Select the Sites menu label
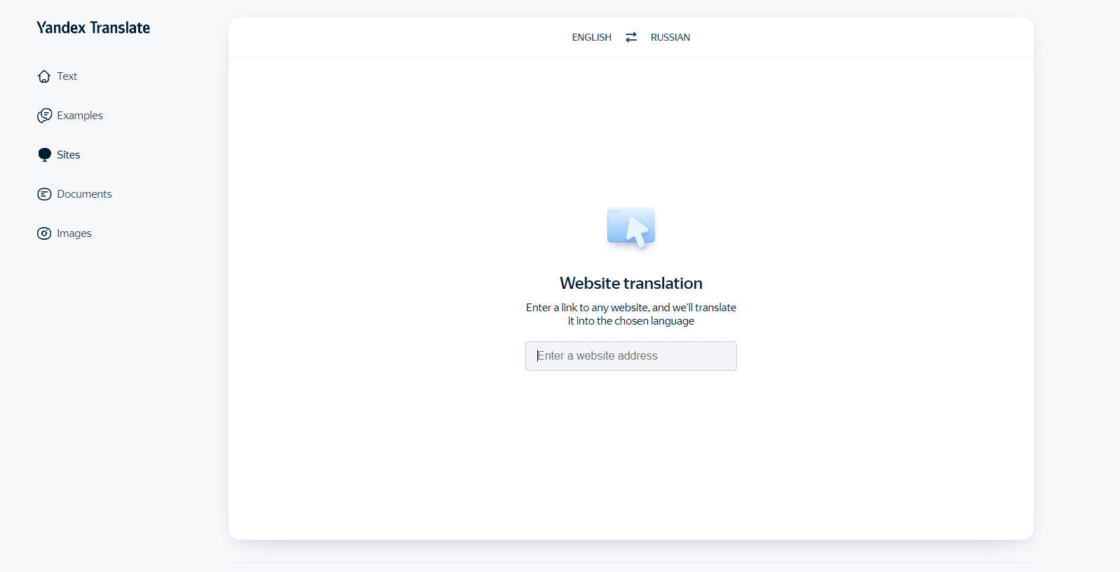 (x=69, y=155)
